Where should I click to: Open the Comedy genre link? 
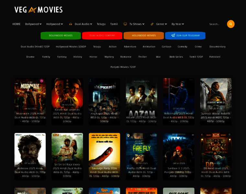[x=183, y=47]
